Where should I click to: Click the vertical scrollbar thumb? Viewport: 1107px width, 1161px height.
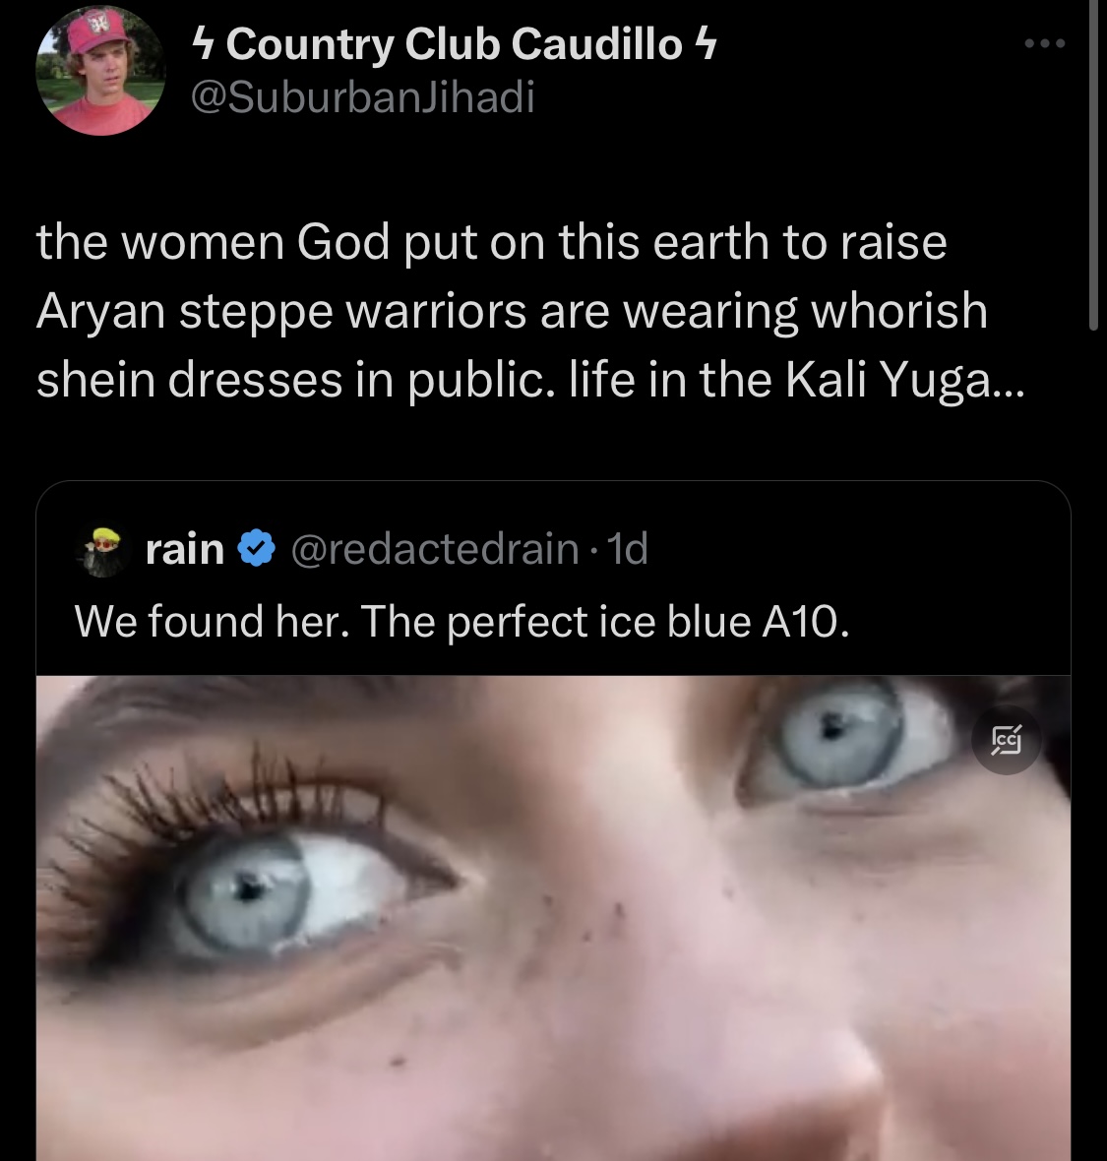[1093, 163]
